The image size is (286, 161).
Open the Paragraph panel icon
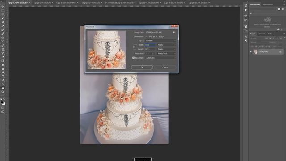246,41
